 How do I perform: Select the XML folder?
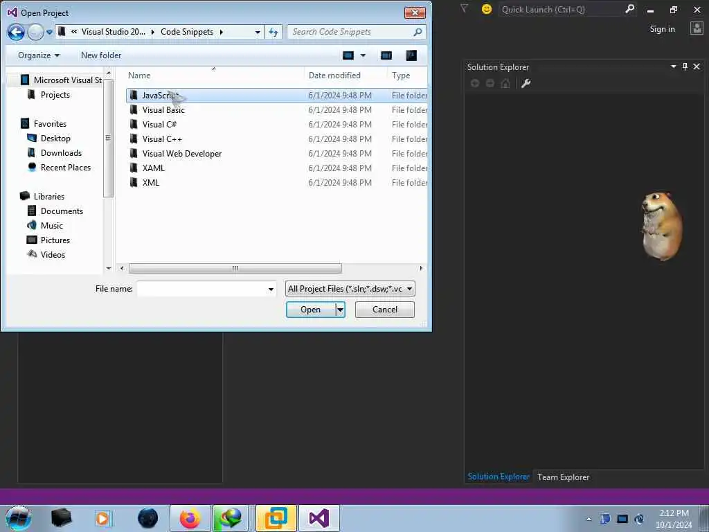(x=276, y=182)
